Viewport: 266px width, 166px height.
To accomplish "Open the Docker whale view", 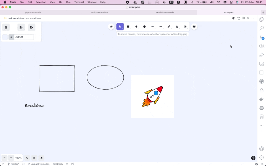I will click(262, 99).
